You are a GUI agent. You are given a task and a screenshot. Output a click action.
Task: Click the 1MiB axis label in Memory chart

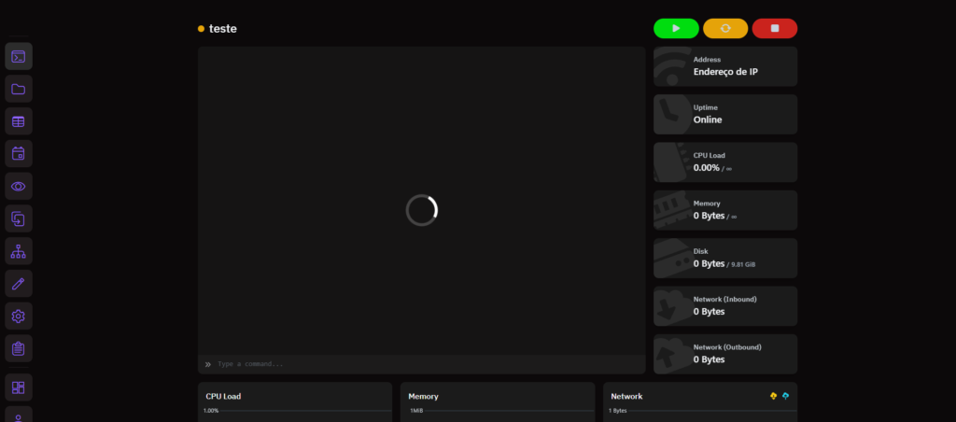[x=416, y=411]
